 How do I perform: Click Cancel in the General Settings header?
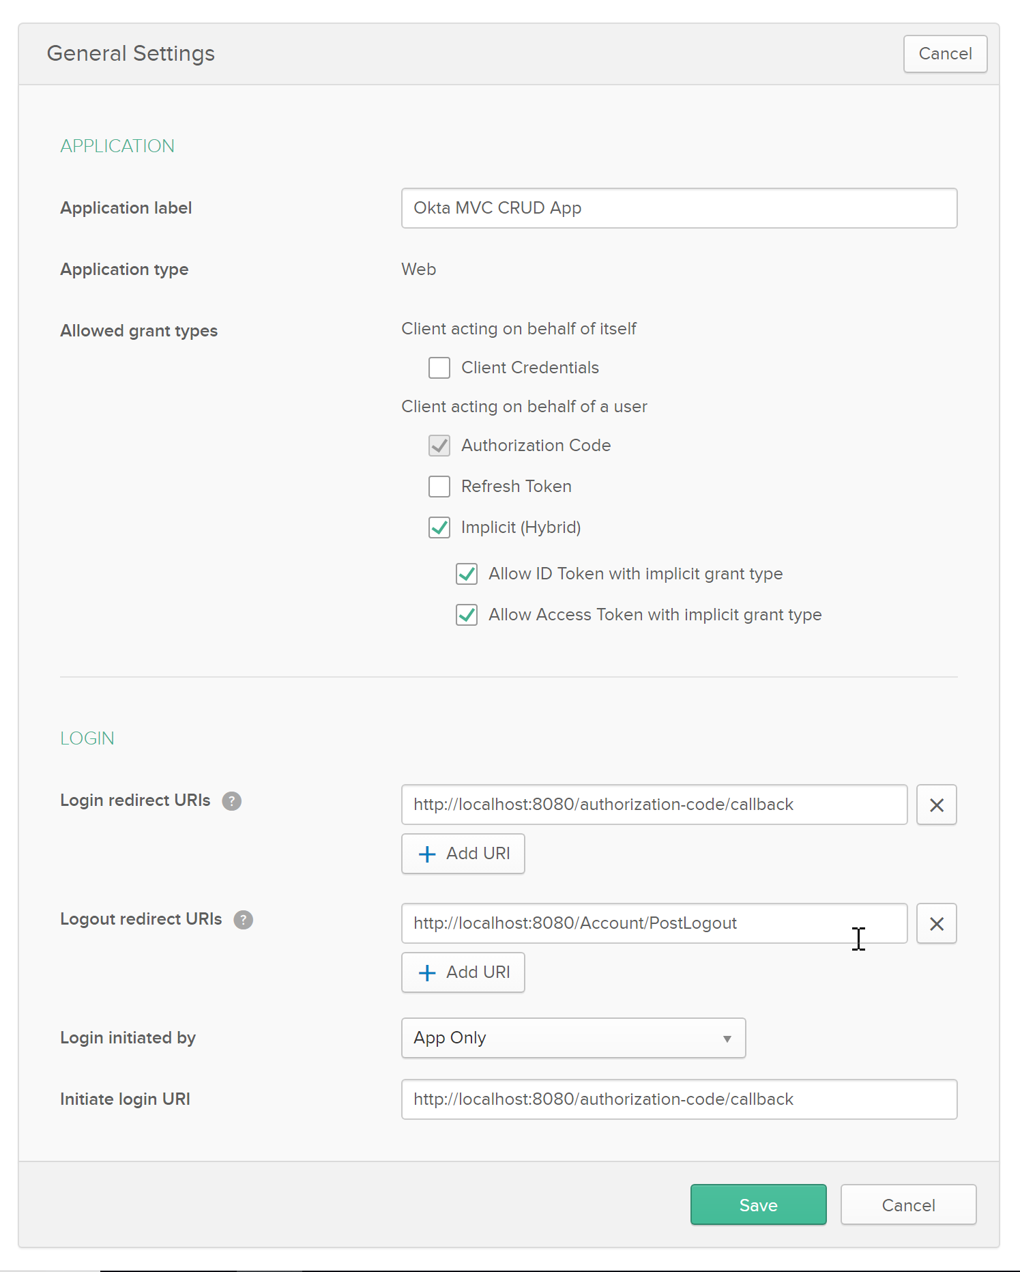(945, 54)
